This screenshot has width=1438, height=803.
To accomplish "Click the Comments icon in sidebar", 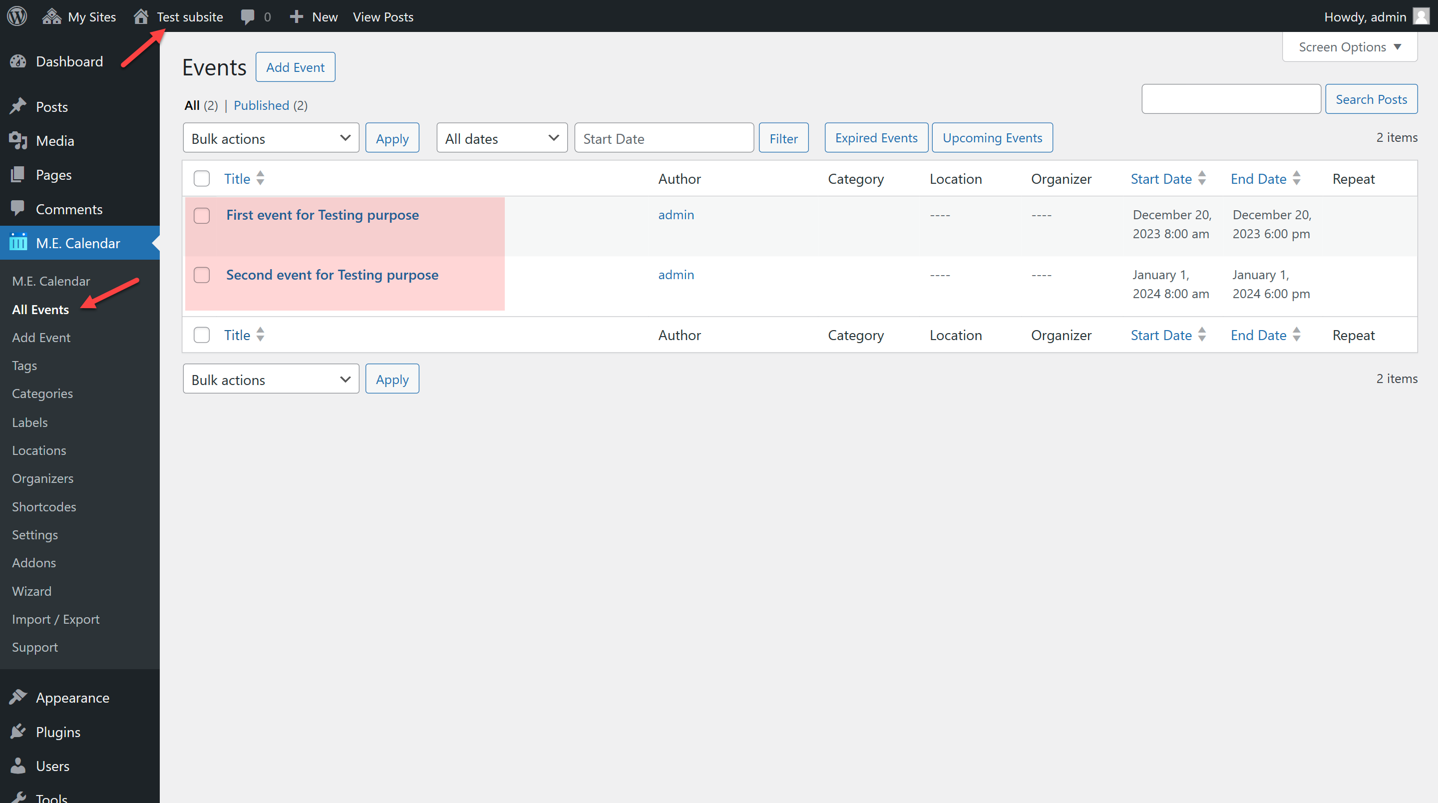I will pyautogui.click(x=19, y=208).
